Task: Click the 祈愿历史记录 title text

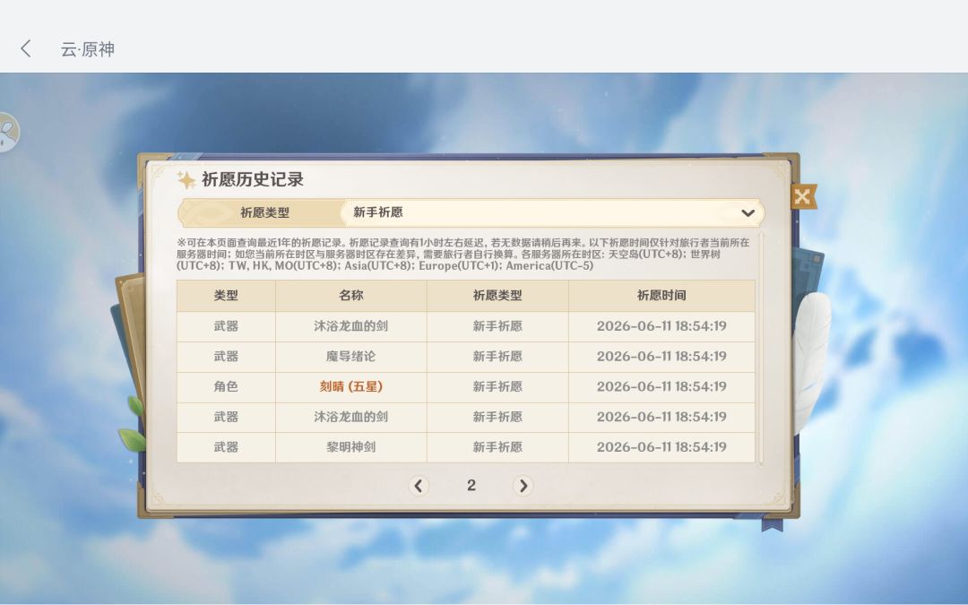Action: 253,179
